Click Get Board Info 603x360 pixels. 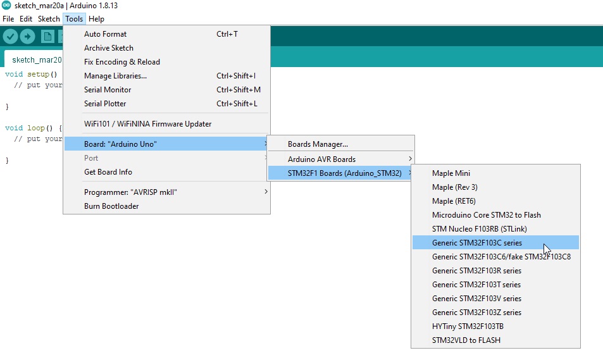pyautogui.click(x=167, y=171)
